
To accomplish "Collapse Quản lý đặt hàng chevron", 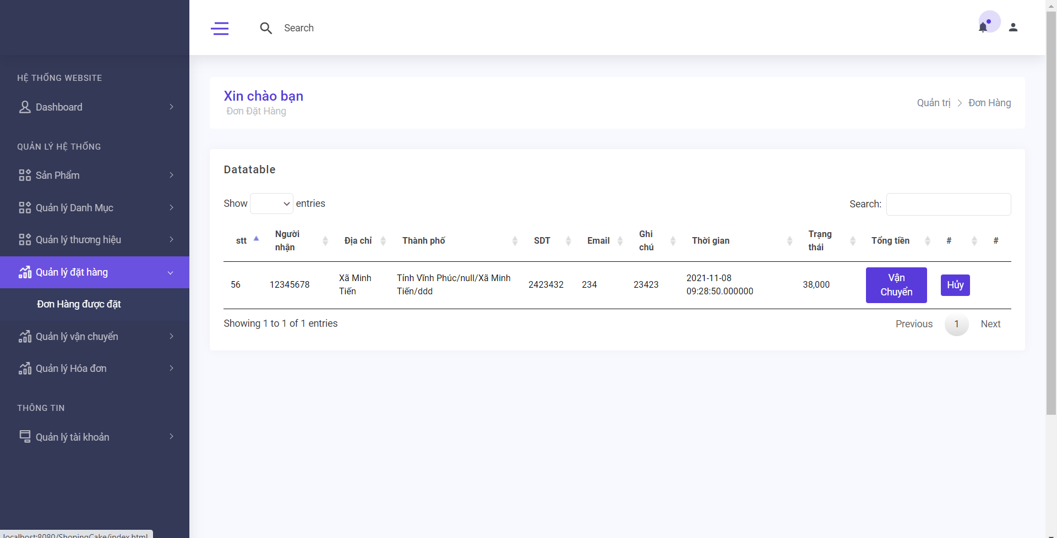I will (171, 272).
